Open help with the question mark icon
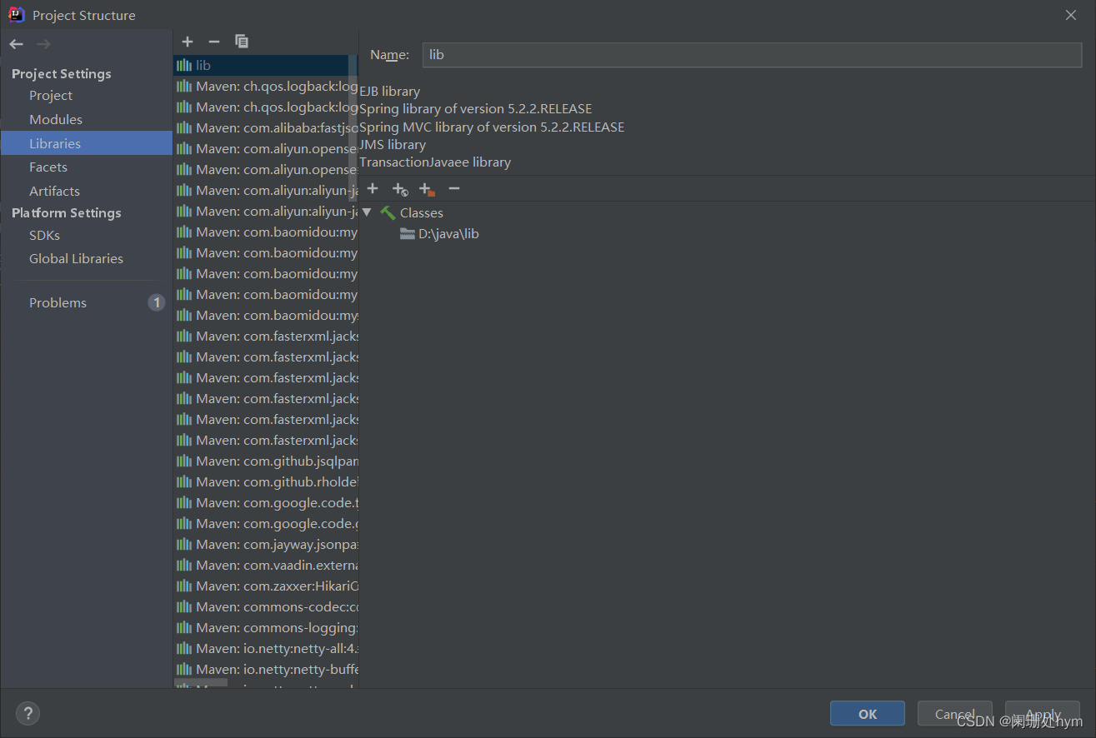This screenshot has width=1096, height=738. click(x=28, y=714)
